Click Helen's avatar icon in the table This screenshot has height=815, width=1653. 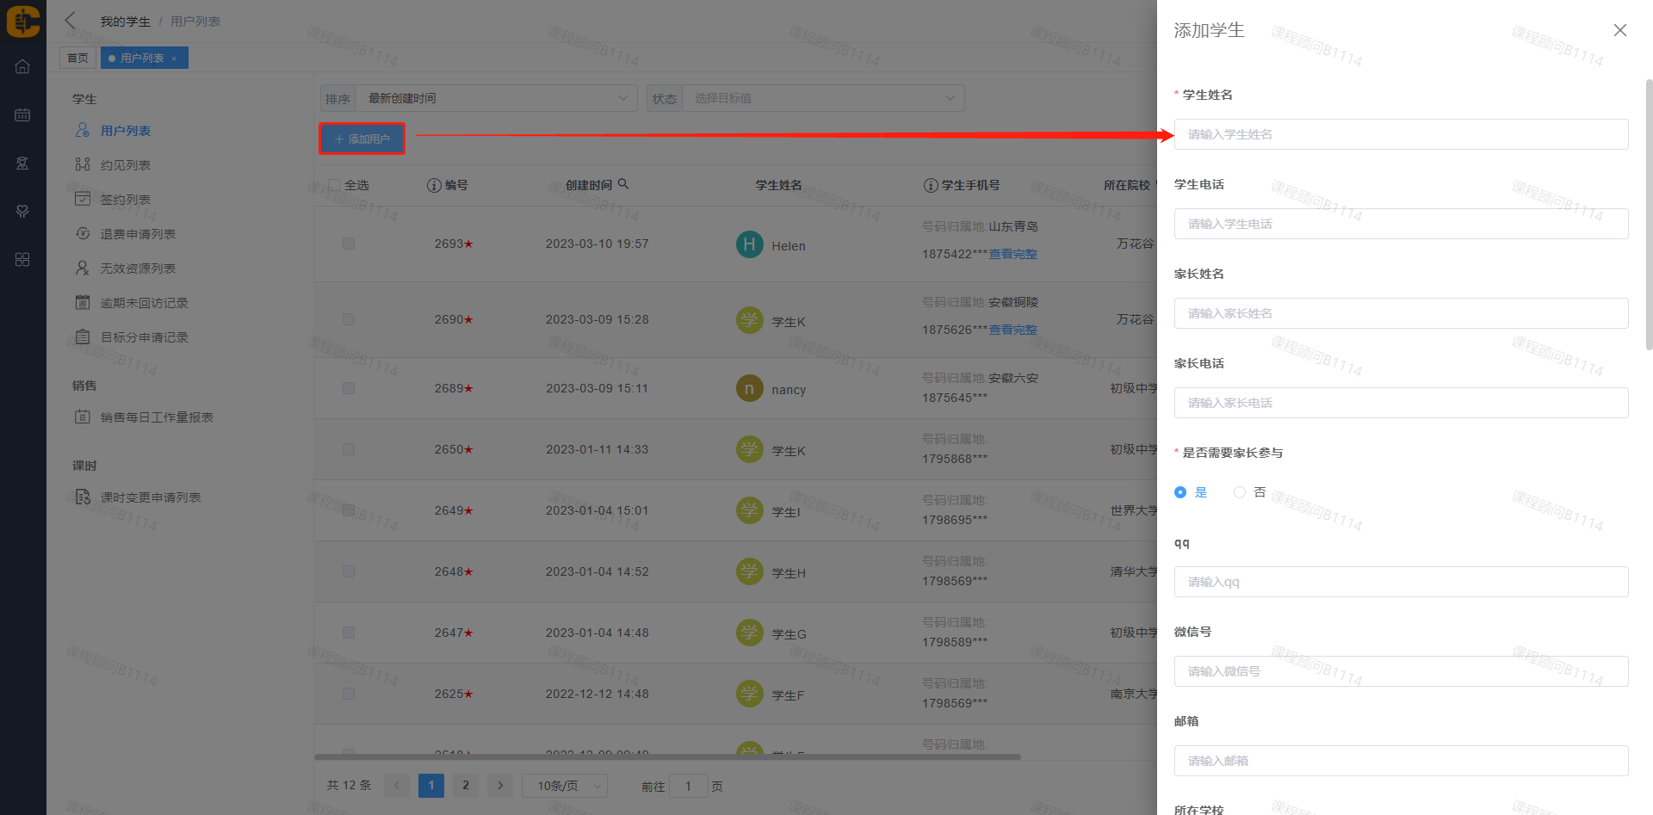tap(749, 244)
